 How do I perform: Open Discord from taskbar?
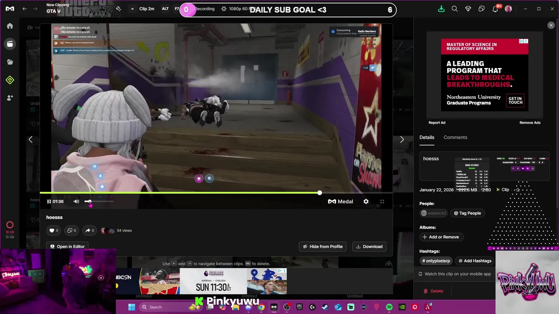[x=248, y=307]
